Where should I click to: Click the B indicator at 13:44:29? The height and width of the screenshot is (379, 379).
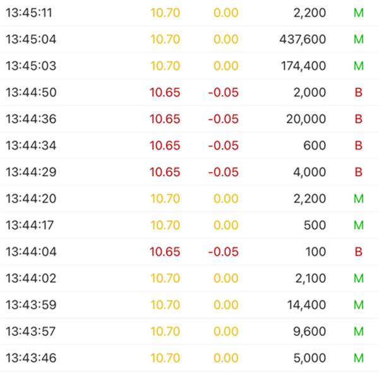358,172
